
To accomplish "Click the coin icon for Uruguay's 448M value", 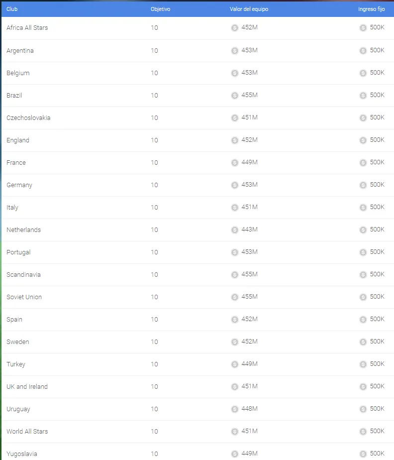I will [x=234, y=409].
